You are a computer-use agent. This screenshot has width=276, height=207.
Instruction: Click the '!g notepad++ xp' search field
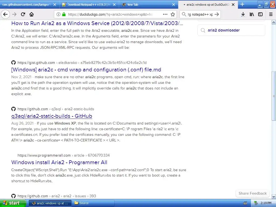[200, 15]
